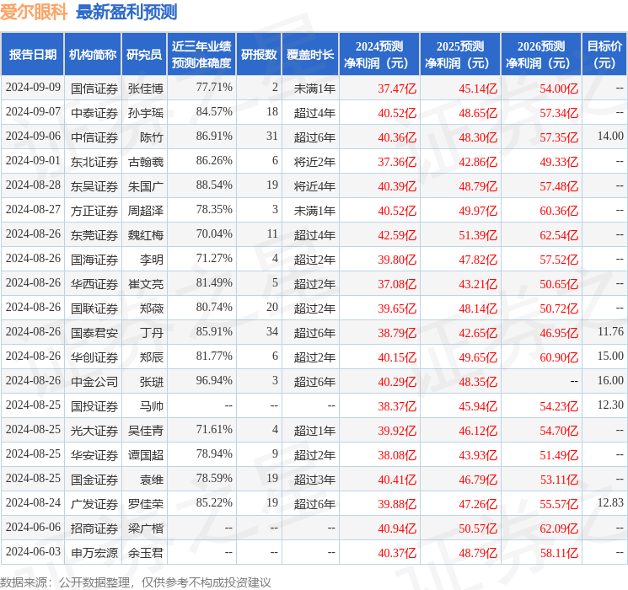
Task: Click target price 16.00
Action: [x=610, y=380]
